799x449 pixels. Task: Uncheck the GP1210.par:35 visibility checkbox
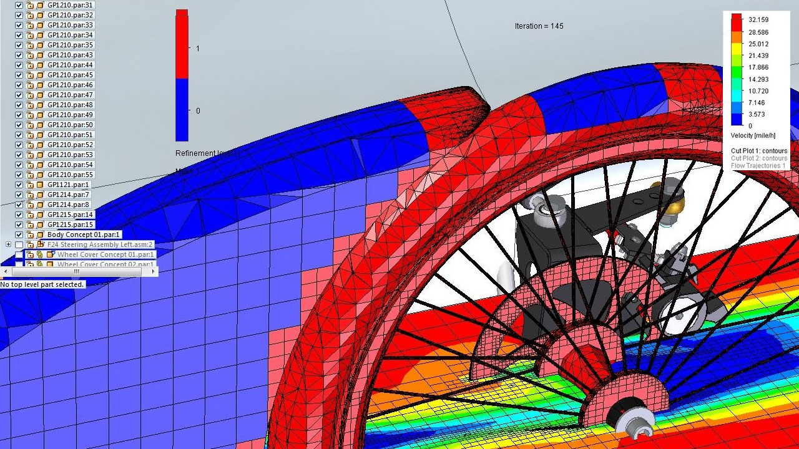point(19,45)
